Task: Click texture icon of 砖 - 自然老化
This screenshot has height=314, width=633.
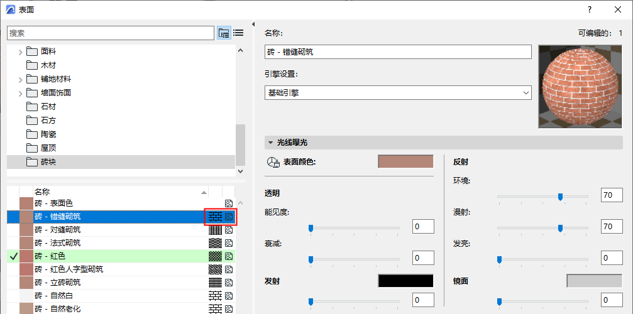Action: tap(229, 309)
